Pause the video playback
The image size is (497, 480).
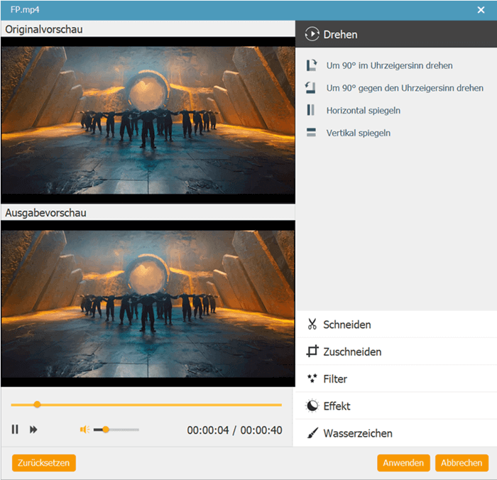[15, 430]
